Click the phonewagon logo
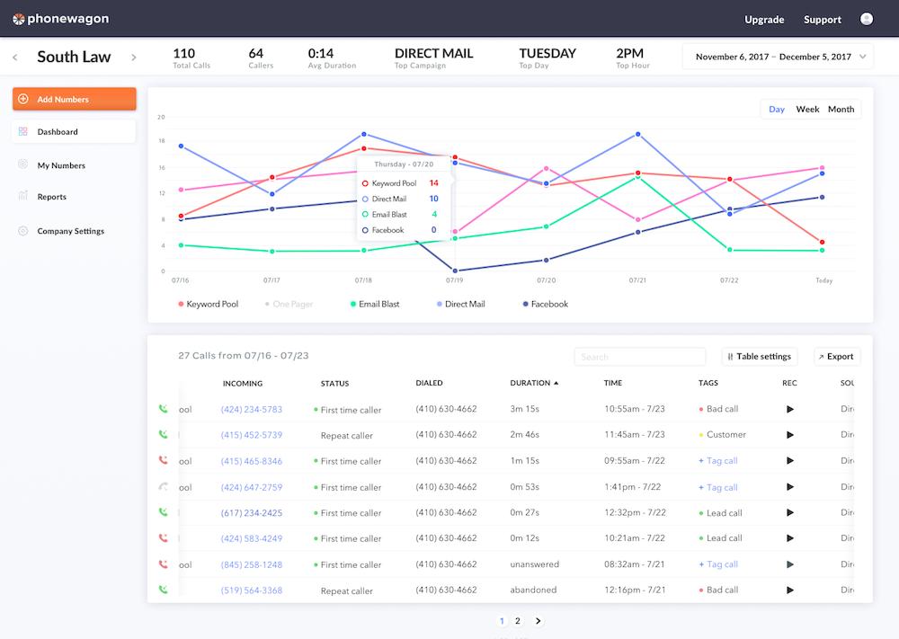The height and width of the screenshot is (639, 899). coord(61,19)
